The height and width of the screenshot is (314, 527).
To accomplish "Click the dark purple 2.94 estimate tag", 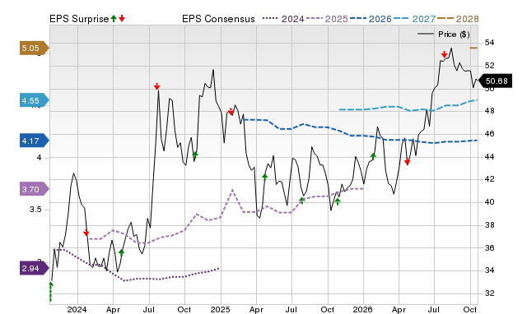I will [34, 268].
